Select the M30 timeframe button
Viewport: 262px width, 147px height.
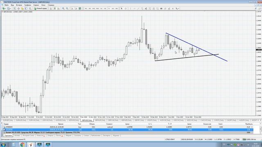(x=97, y=9)
